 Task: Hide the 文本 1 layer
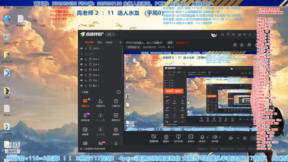[x=81, y=80]
